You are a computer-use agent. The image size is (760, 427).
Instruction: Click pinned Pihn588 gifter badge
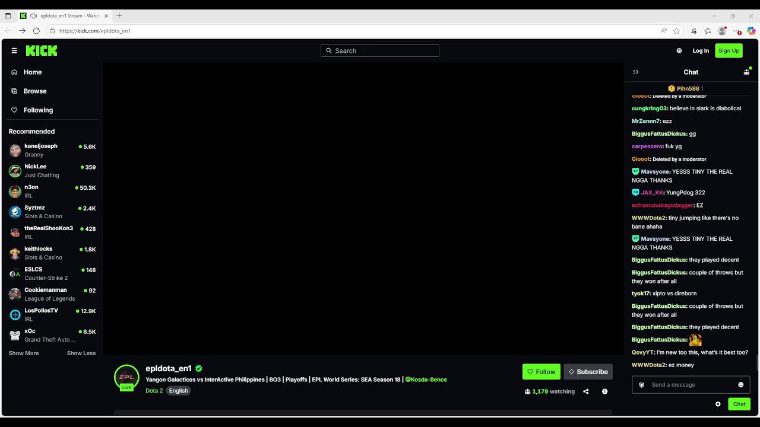pyautogui.click(x=685, y=89)
